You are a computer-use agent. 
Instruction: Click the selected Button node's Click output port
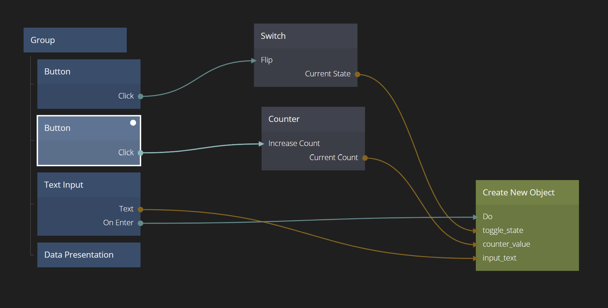[x=140, y=153]
